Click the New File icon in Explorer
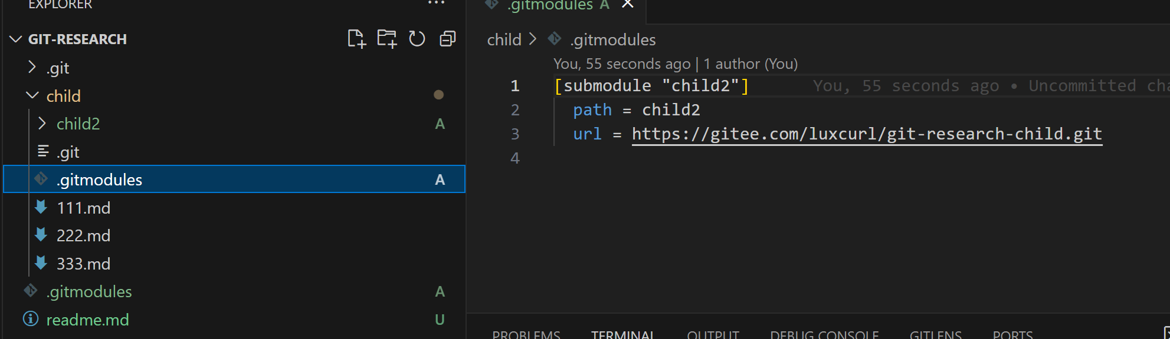Viewport: 1170px width, 339px height. (x=356, y=39)
